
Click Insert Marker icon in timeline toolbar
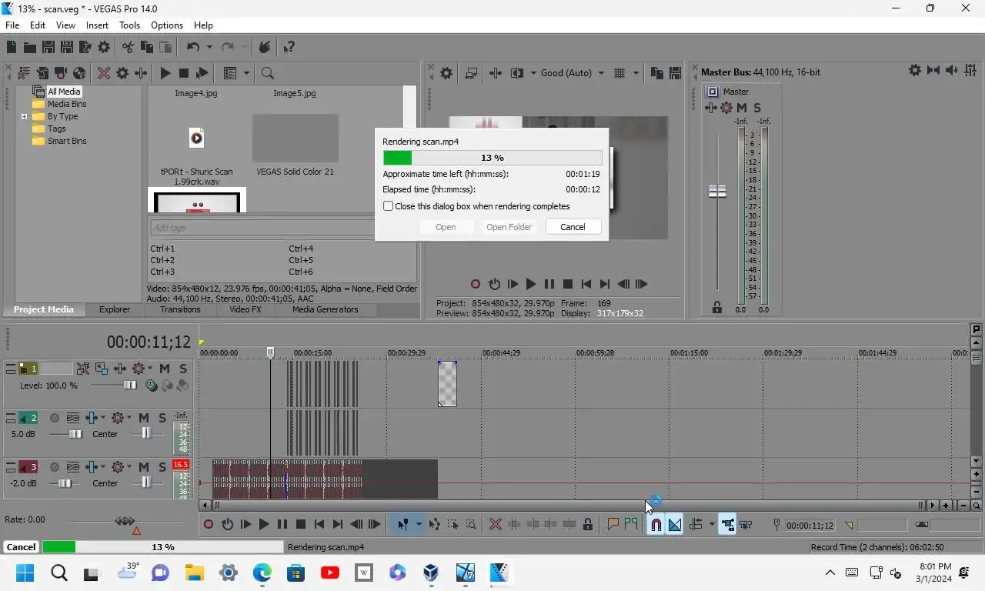point(613,524)
